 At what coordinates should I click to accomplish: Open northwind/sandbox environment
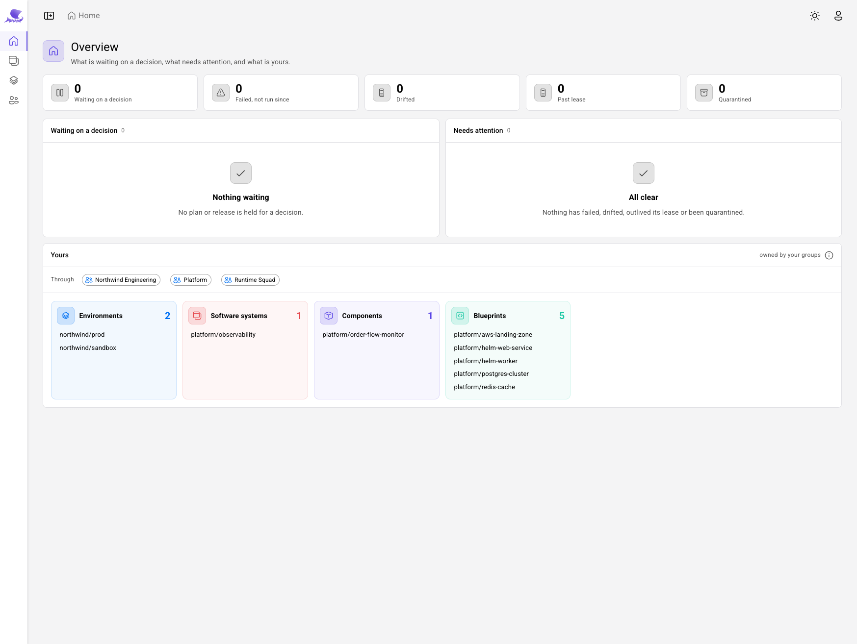88,348
